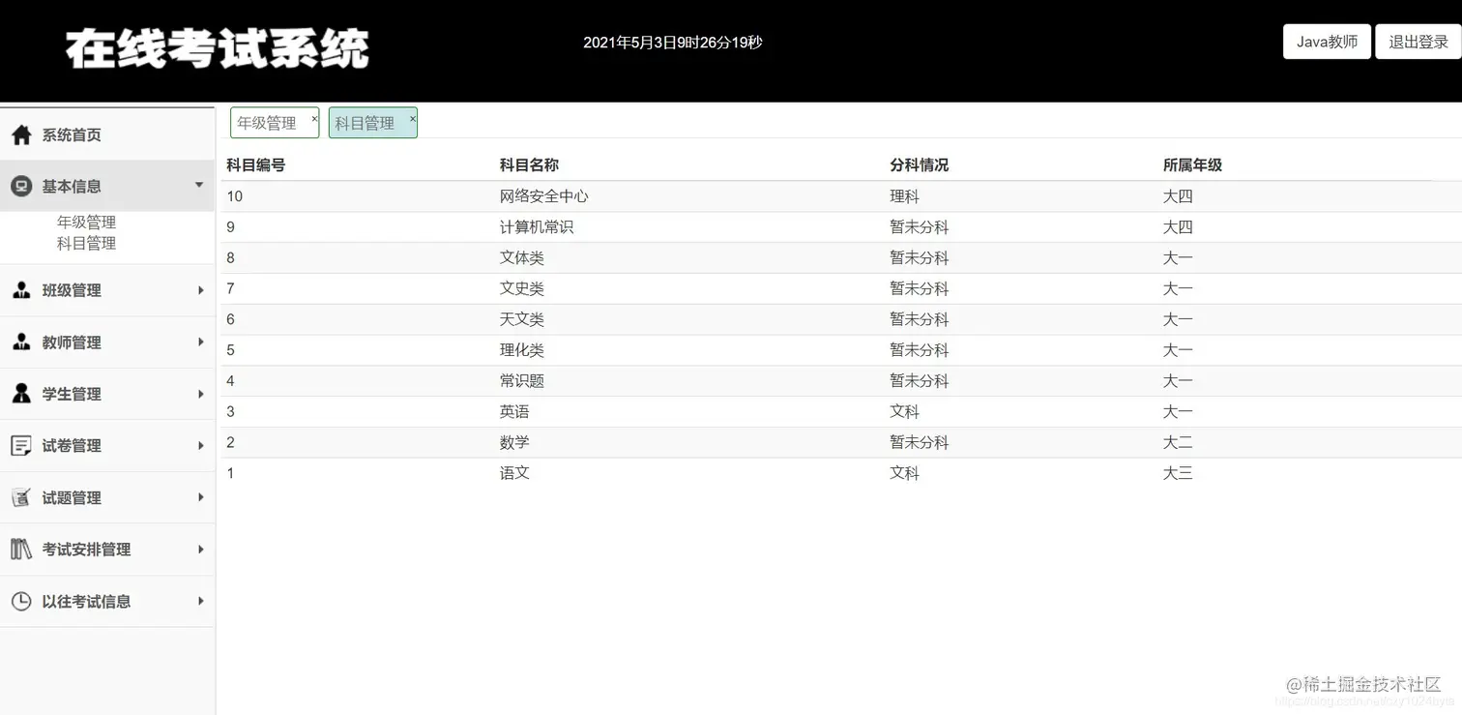Click the date and time display

click(673, 43)
